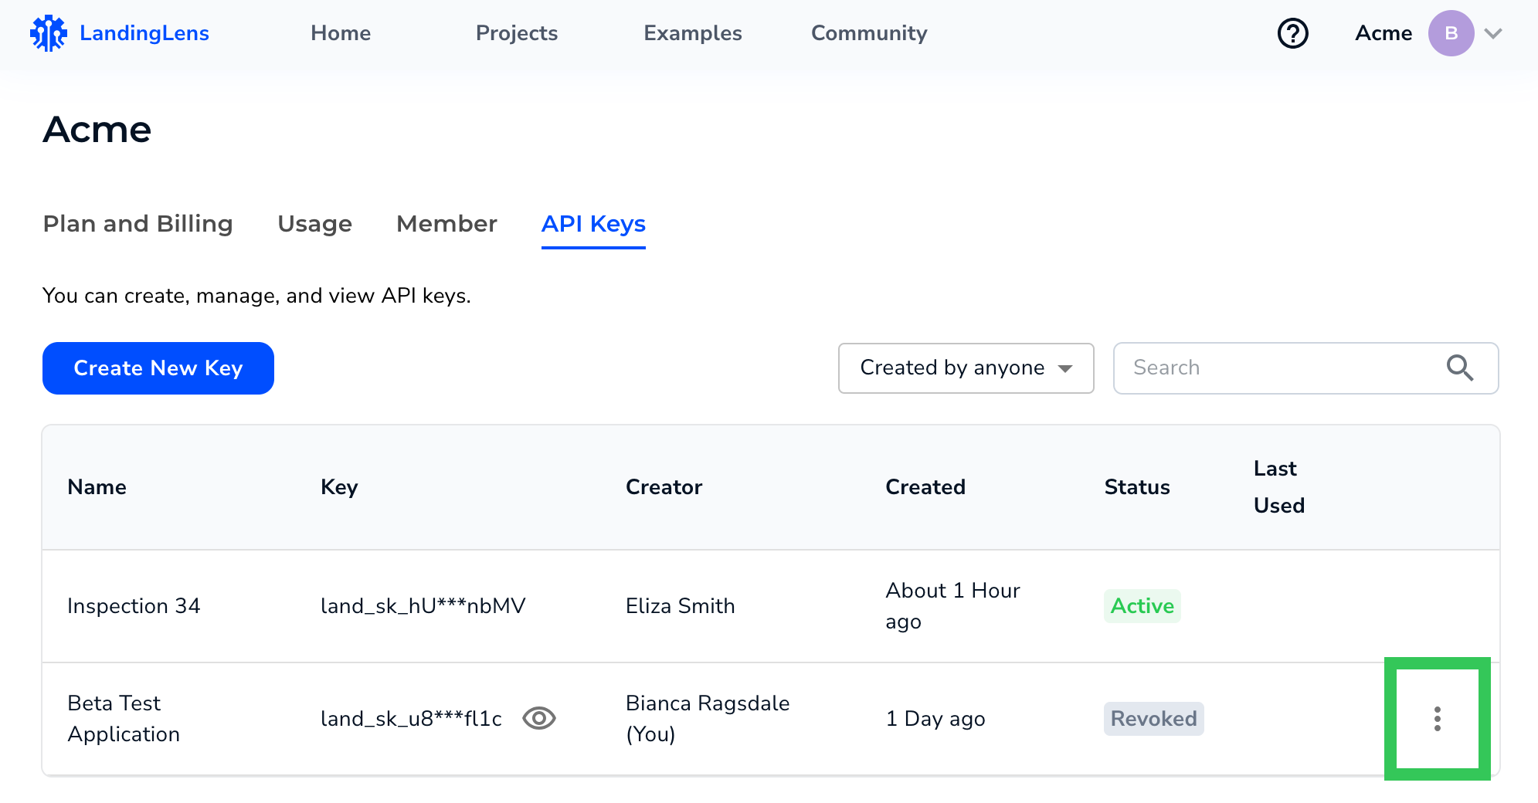Click the Create New Key button
The height and width of the screenshot is (803, 1538).
pyautogui.click(x=158, y=368)
